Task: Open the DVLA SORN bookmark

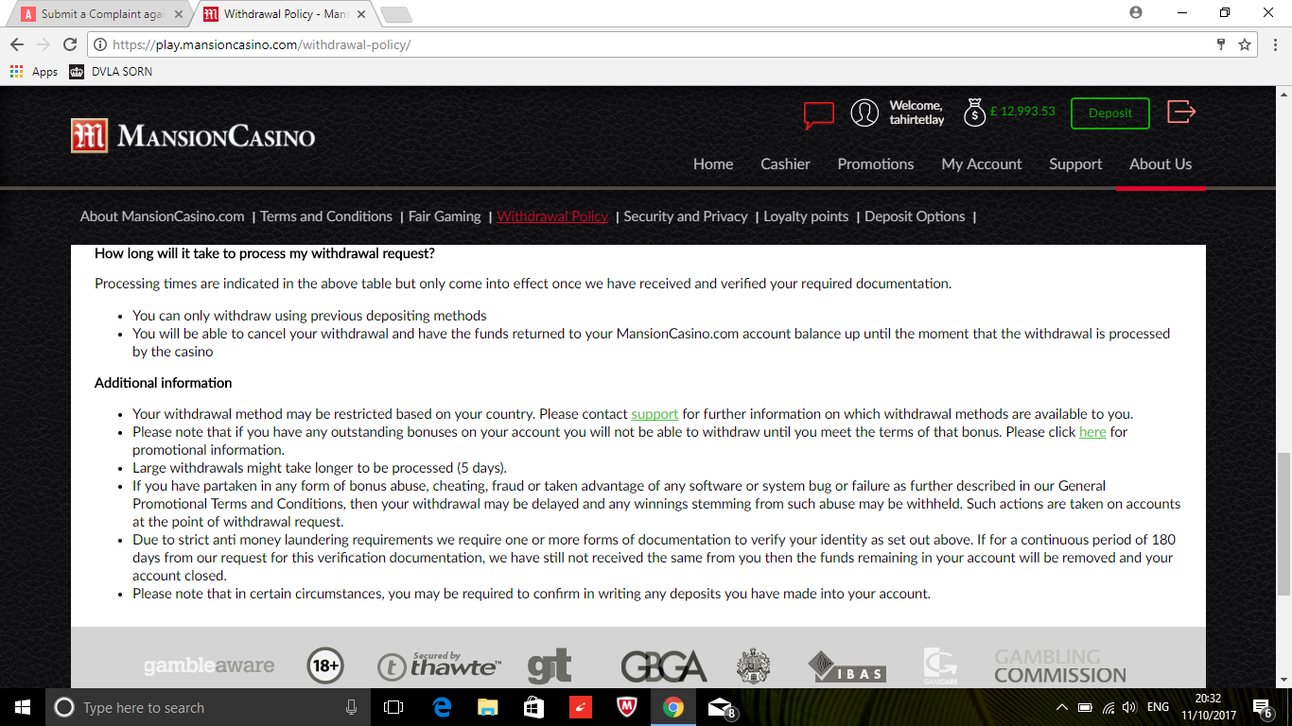Action: (111, 72)
